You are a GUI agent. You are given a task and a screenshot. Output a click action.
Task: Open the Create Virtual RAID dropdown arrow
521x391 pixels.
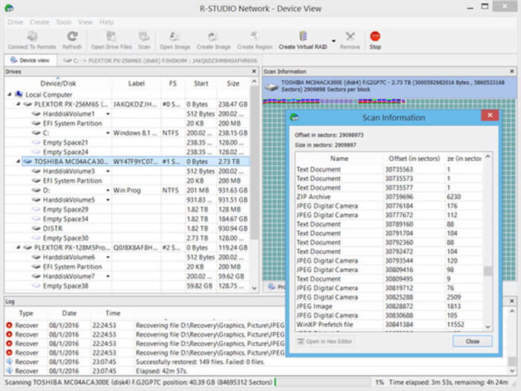(333, 41)
